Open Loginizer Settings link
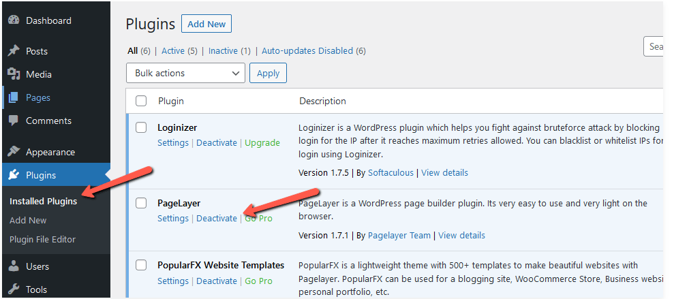Viewport: 674px width, 299px height. tap(173, 142)
